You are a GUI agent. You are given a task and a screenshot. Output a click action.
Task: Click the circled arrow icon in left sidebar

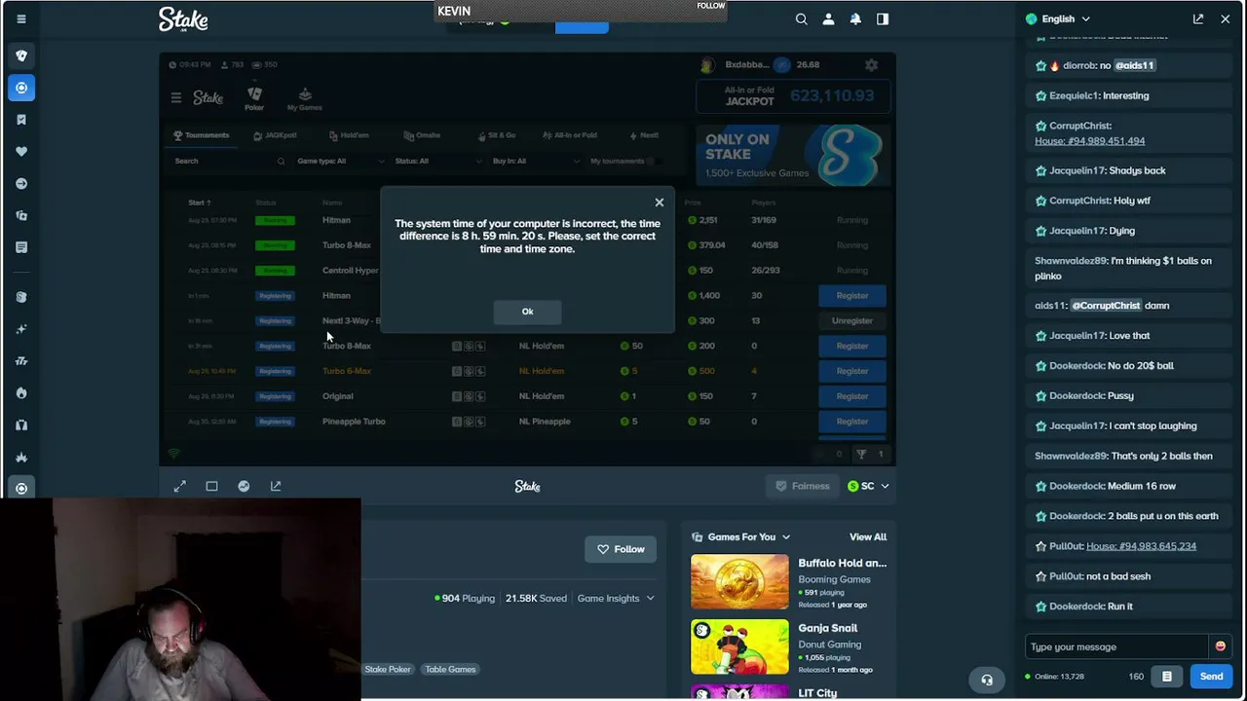pos(21,184)
